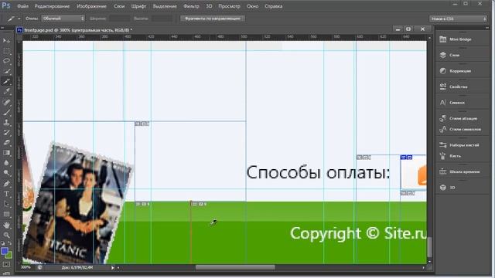Open the status bar info arrow menu
The width and height of the screenshot is (495, 278).
coord(113,268)
